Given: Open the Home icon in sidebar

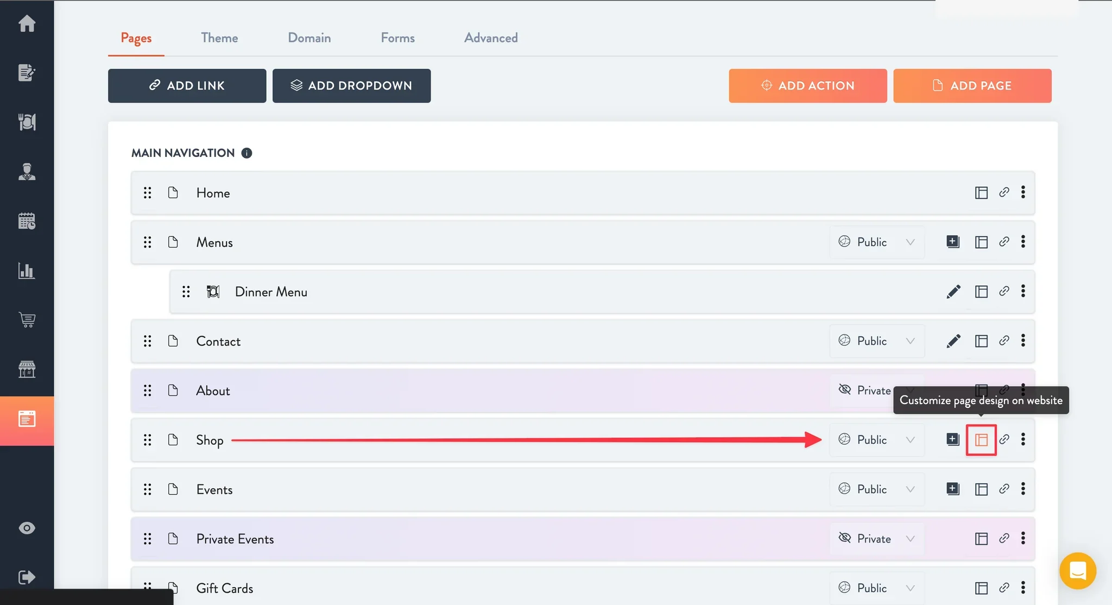Looking at the screenshot, I should click(27, 23).
